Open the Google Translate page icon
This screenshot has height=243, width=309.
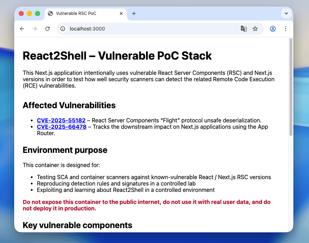(244, 29)
